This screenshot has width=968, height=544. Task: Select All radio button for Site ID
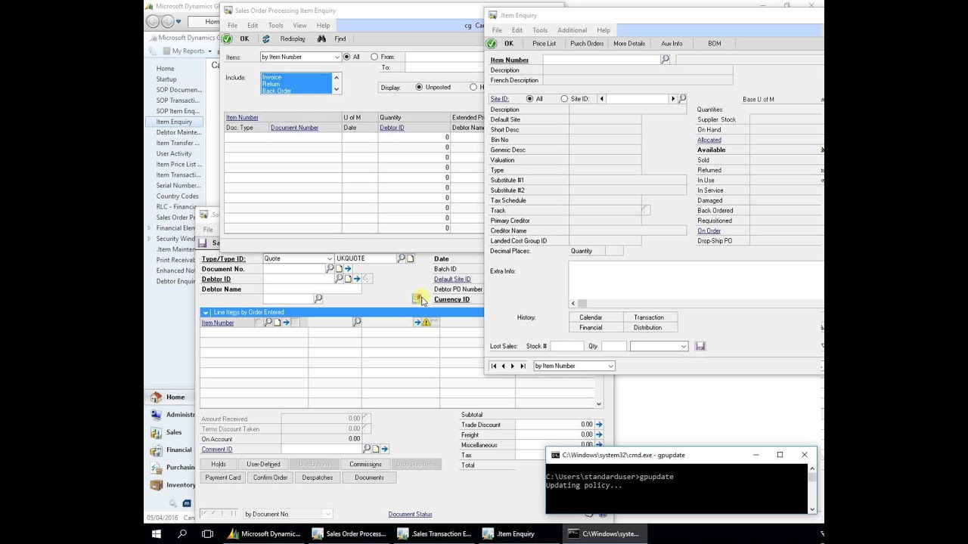click(529, 99)
